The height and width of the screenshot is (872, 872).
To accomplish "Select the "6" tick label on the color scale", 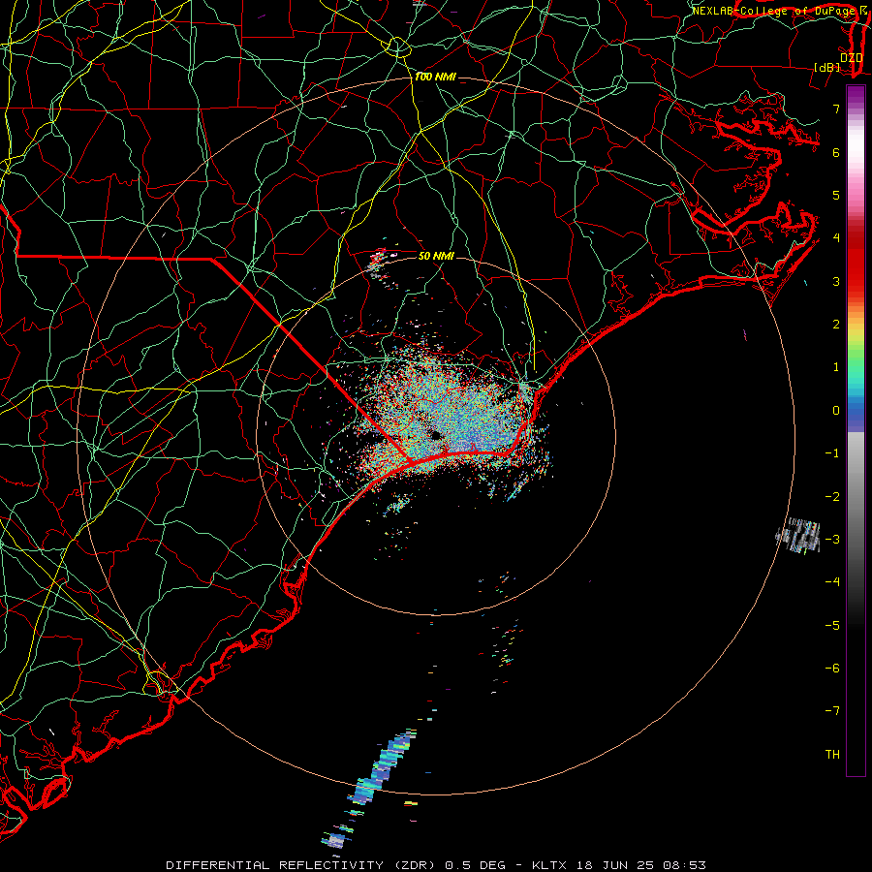I will pos(836,152).
